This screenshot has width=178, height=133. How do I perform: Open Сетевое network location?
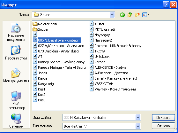coord(16,121)
